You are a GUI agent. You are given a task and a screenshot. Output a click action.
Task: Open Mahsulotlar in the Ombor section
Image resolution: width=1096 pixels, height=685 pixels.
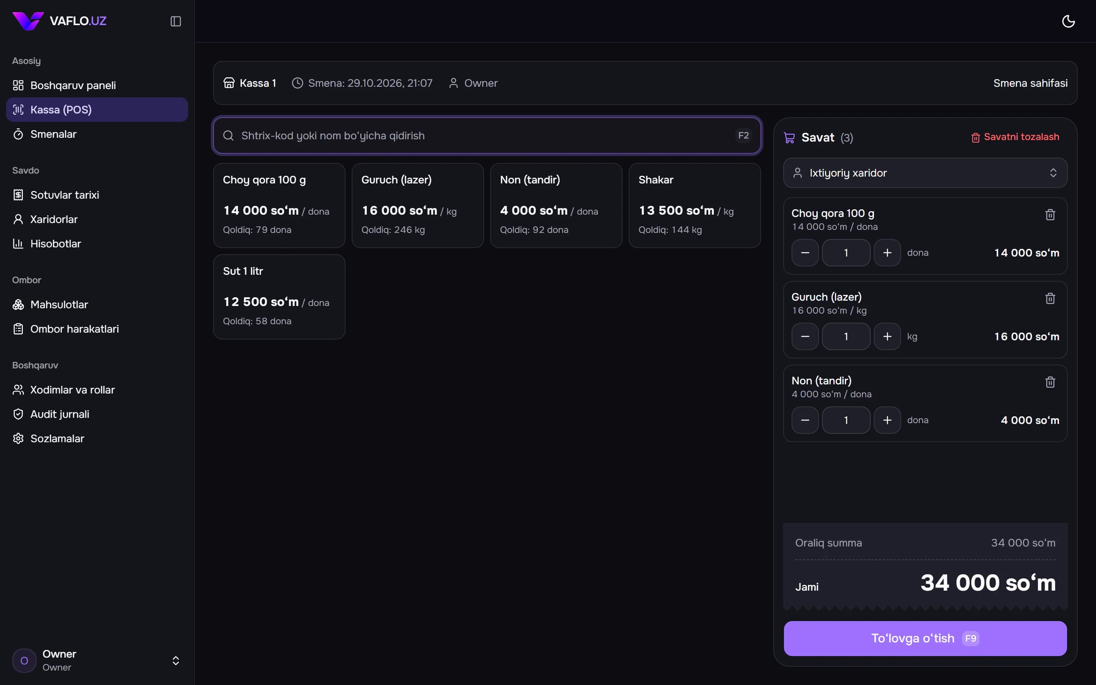(96, 304)
